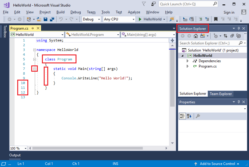249x167 pixels.
Task: Open the Debug configuration dropdown
Action: tap(92, 19)
